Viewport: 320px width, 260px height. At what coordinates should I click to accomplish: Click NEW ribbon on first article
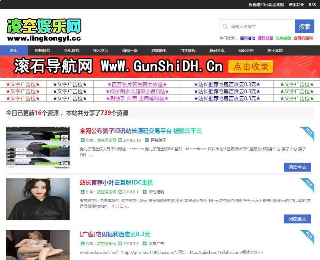pos(307,133)
